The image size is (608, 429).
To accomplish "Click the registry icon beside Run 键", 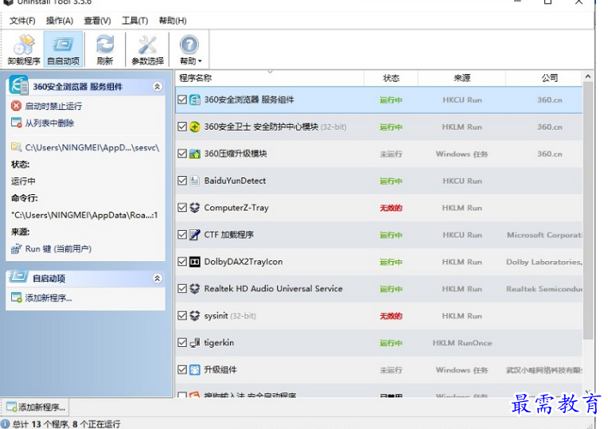I will pos(16,248).
